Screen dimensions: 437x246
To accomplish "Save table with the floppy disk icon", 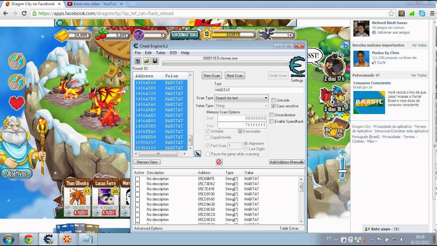I will [155, 61].
